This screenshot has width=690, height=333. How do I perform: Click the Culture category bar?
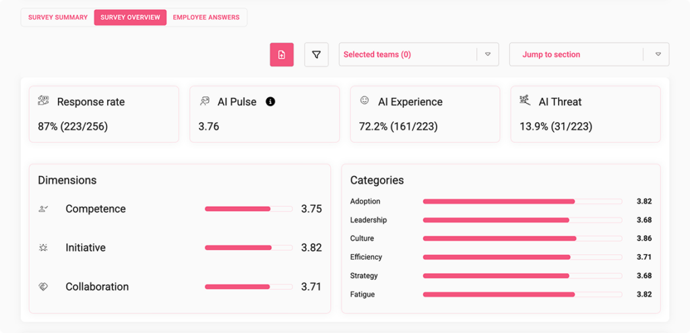click(x=522, y=239)
